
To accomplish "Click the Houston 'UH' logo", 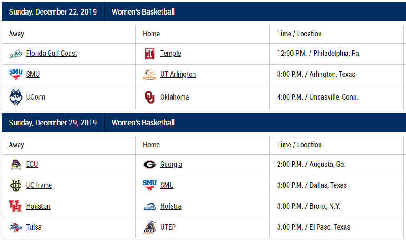I will [x=16, y=206].
